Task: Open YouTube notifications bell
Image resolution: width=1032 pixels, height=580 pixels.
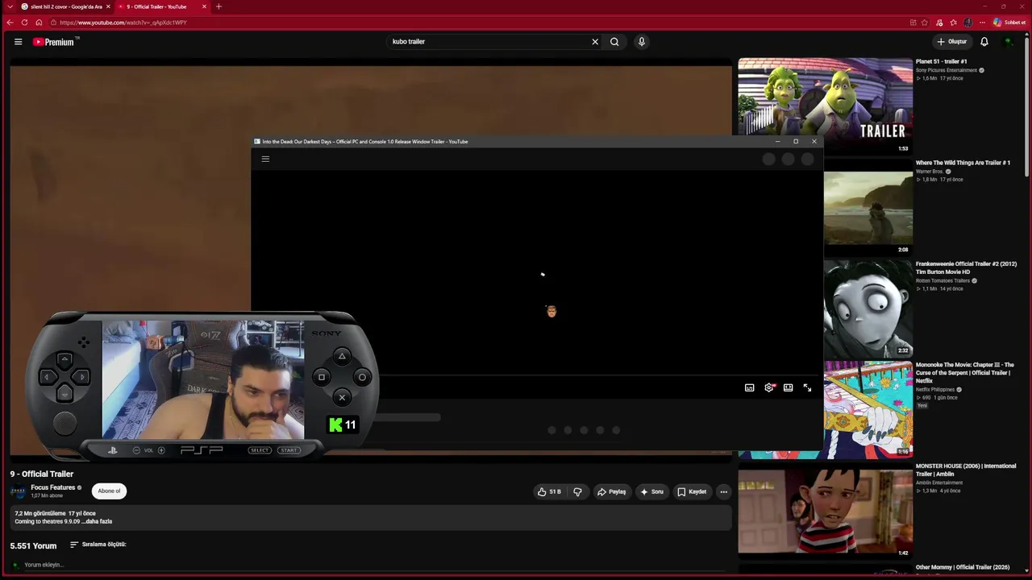Action: (984, 42)
